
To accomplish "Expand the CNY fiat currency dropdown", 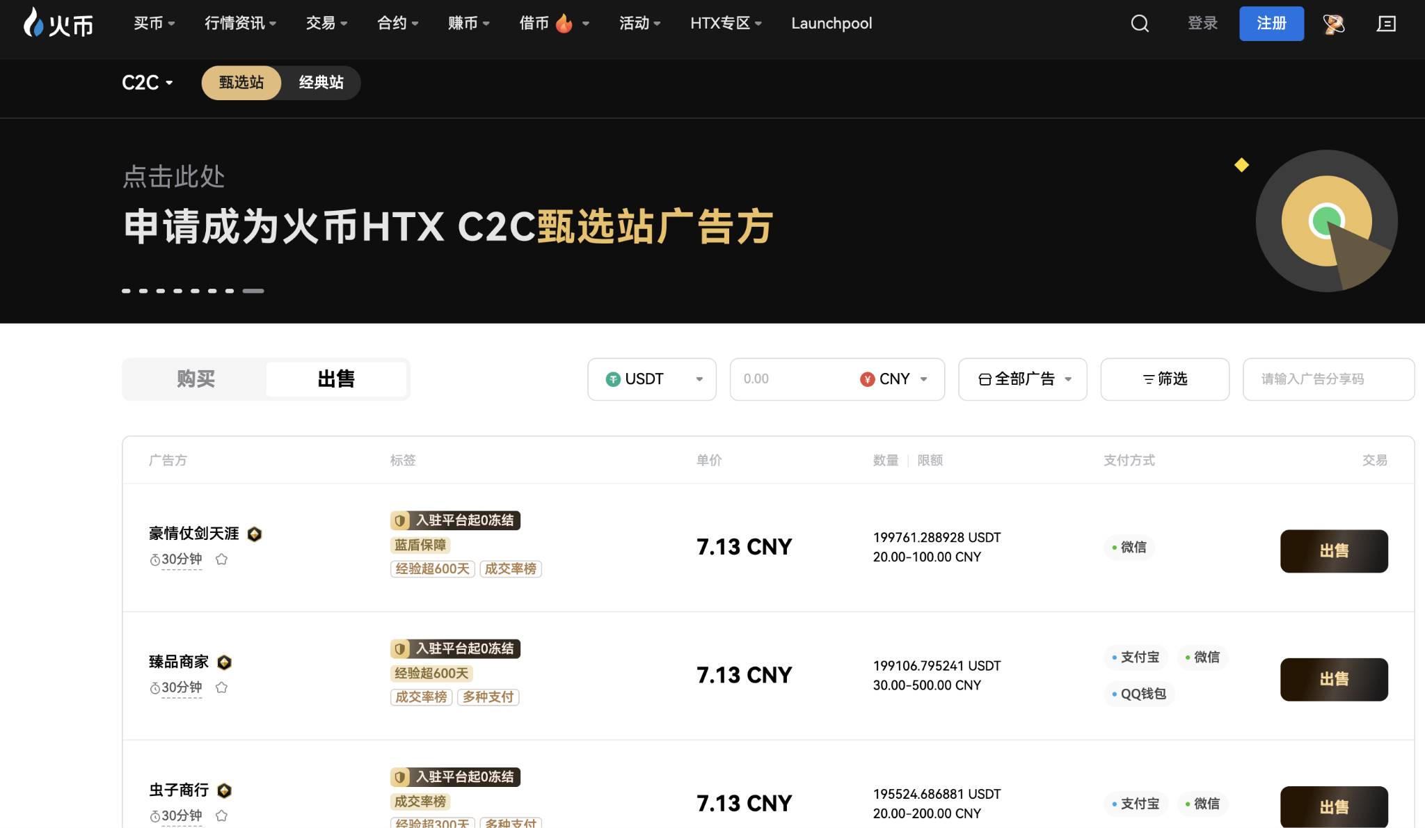I will pyautogui.click(x=924, y=379).
